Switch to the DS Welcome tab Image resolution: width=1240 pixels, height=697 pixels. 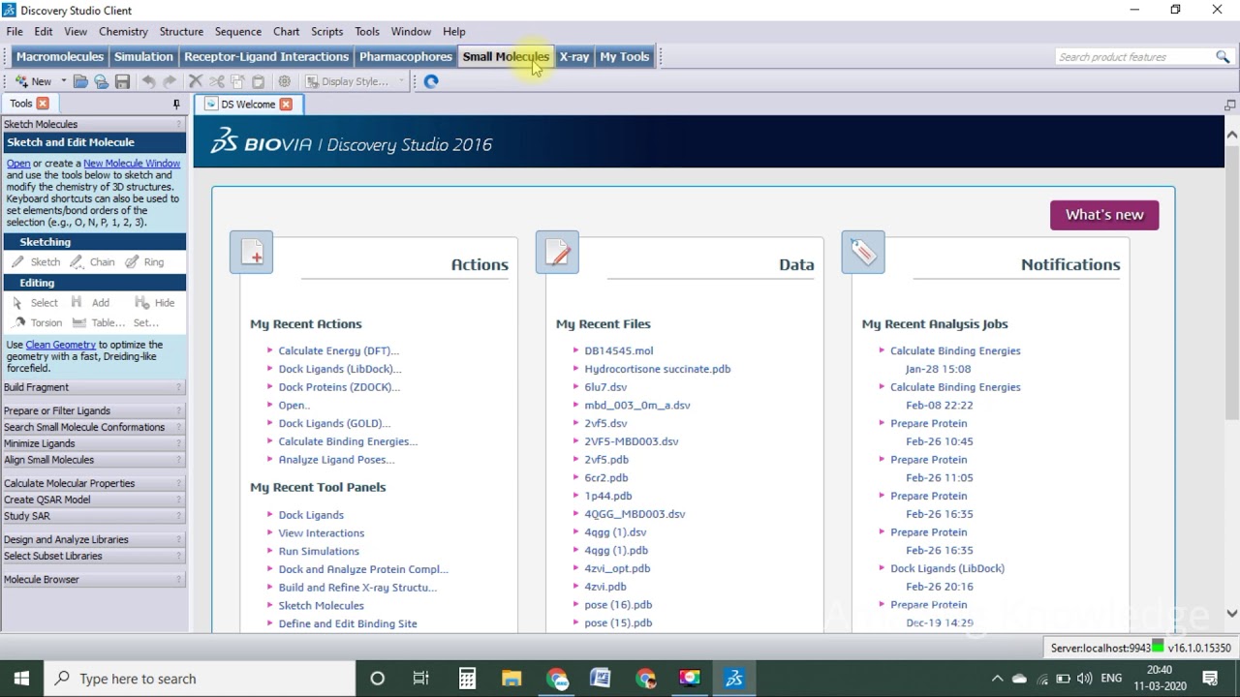[248, 105]
